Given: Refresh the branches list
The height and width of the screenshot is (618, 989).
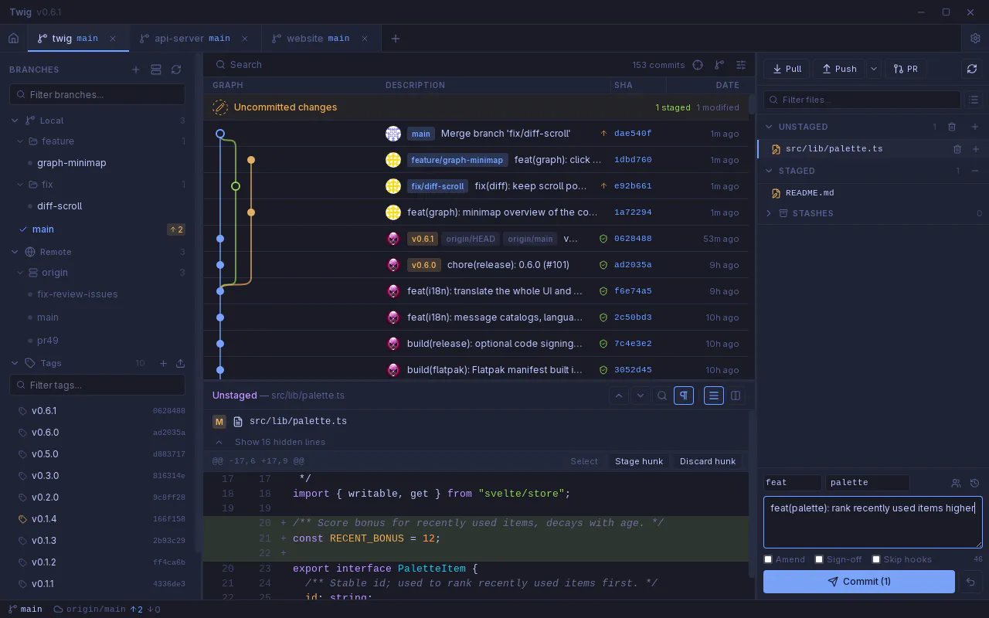Looking at the screenshot, I should 176,70.
